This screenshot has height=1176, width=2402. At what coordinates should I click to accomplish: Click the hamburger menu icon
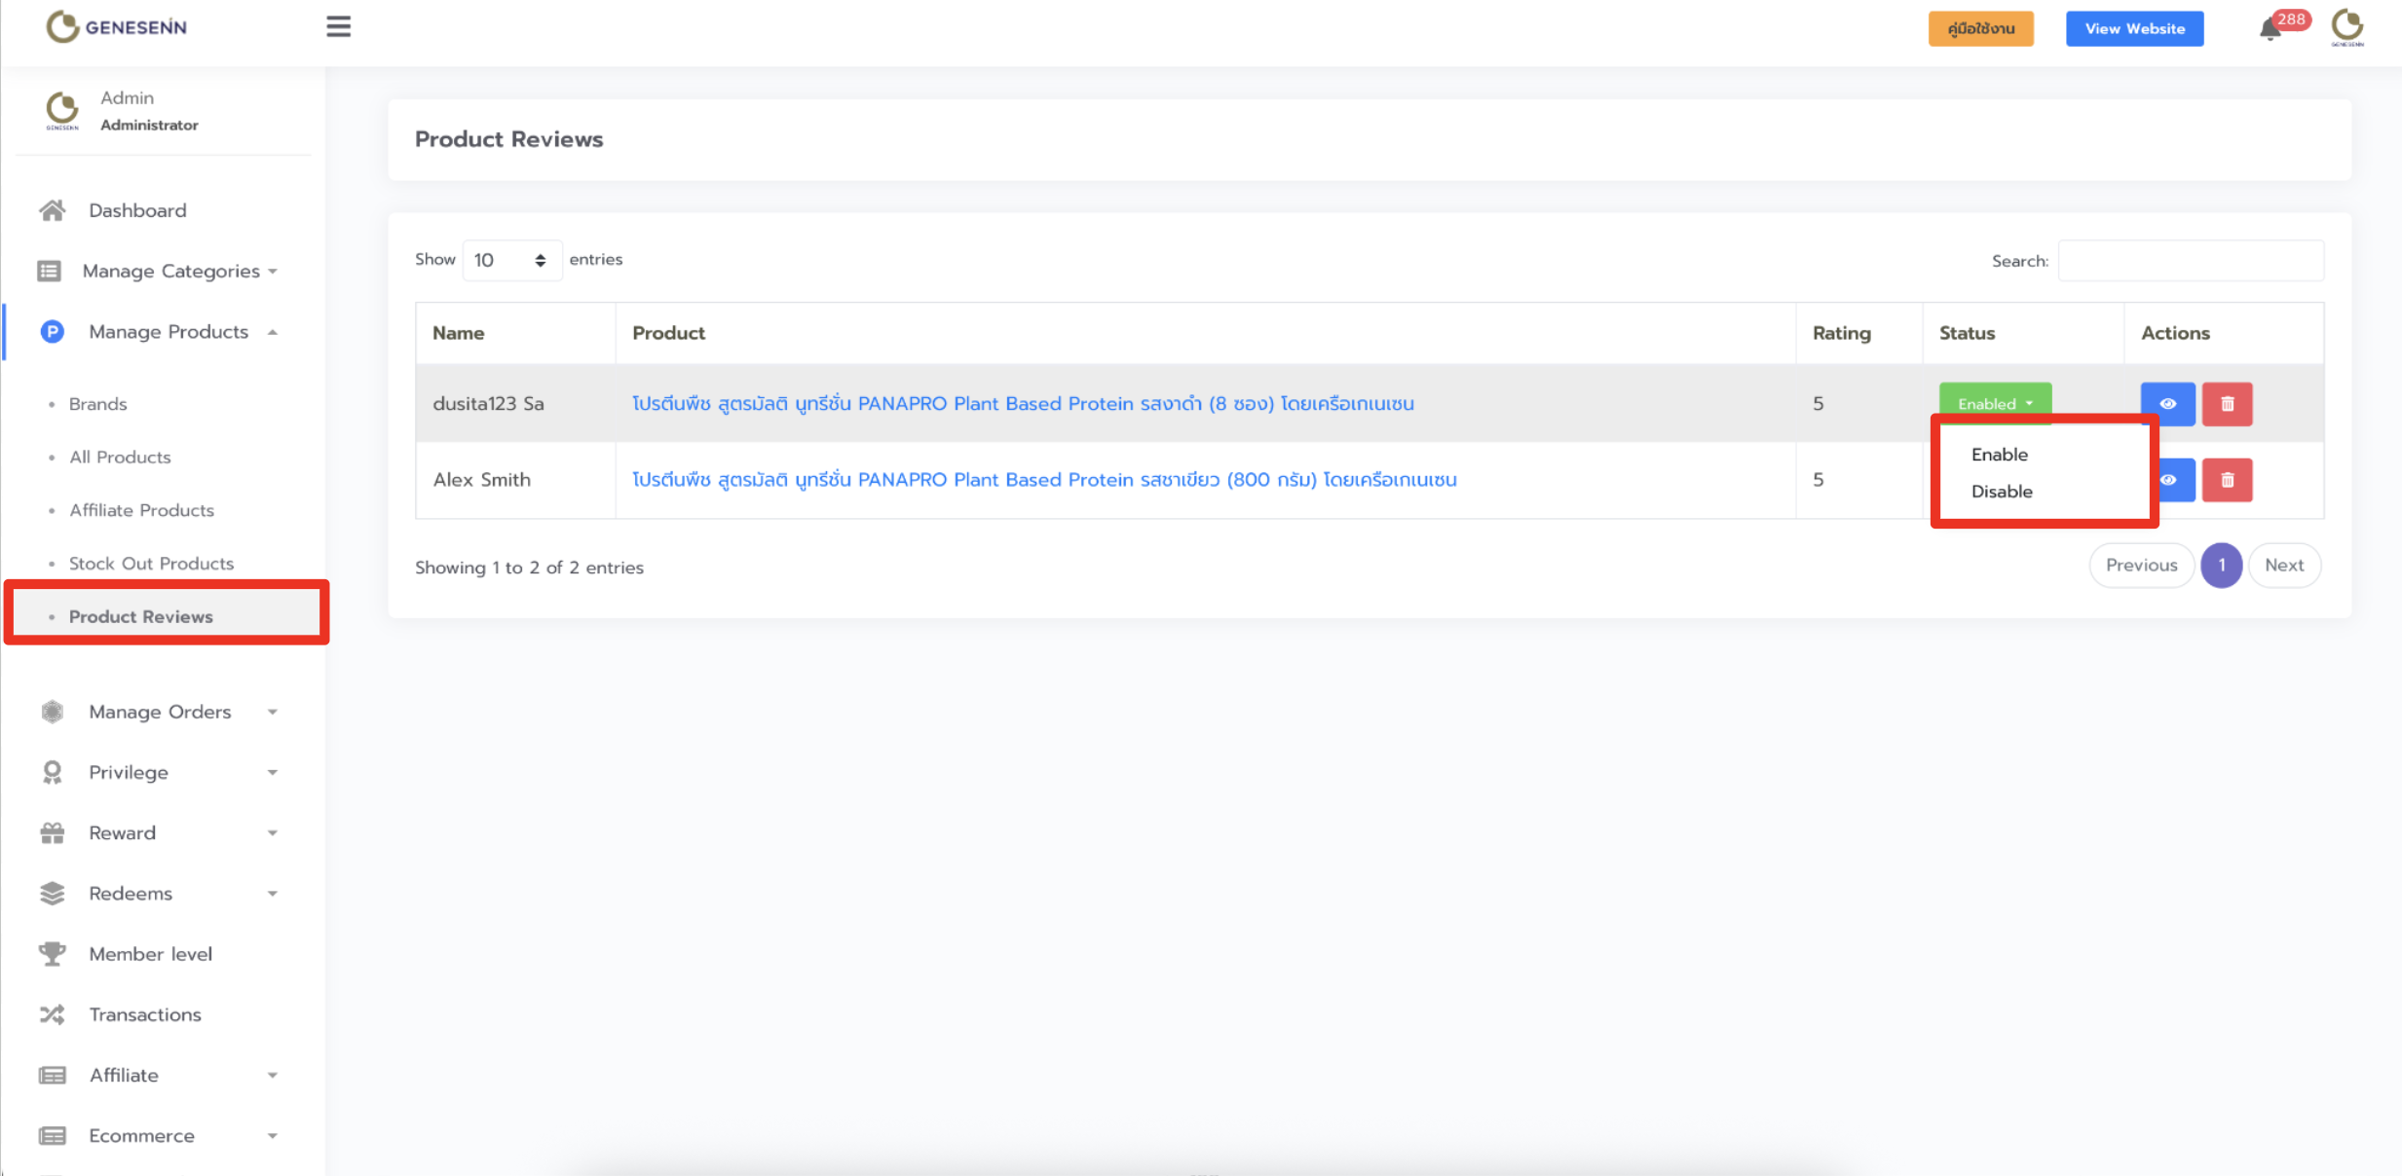pos(338,26)
